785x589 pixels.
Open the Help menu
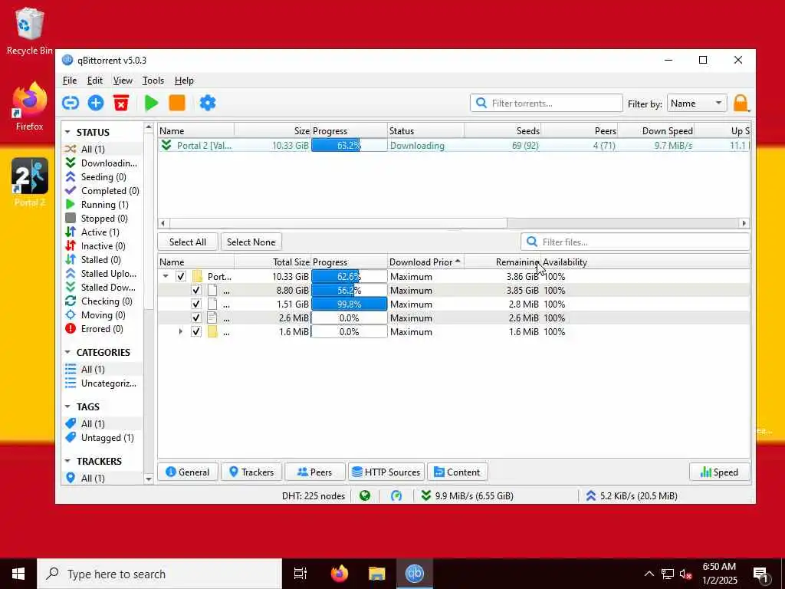click(184, 80)
